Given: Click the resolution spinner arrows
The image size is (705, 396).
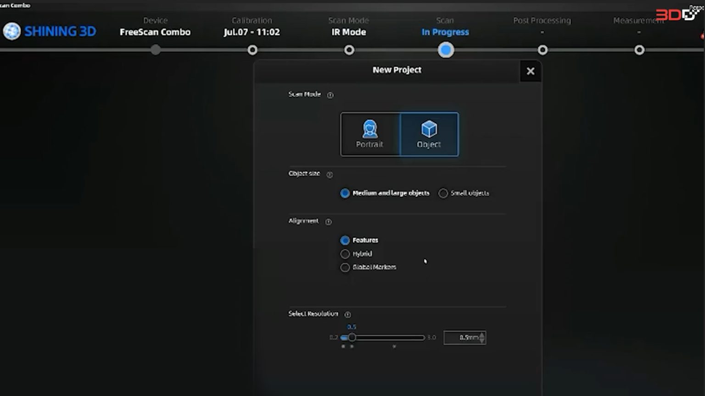Looking at the screenshot, I should 481,338.
